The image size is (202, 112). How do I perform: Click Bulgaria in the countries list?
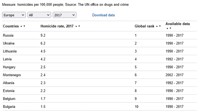(9, 107)
